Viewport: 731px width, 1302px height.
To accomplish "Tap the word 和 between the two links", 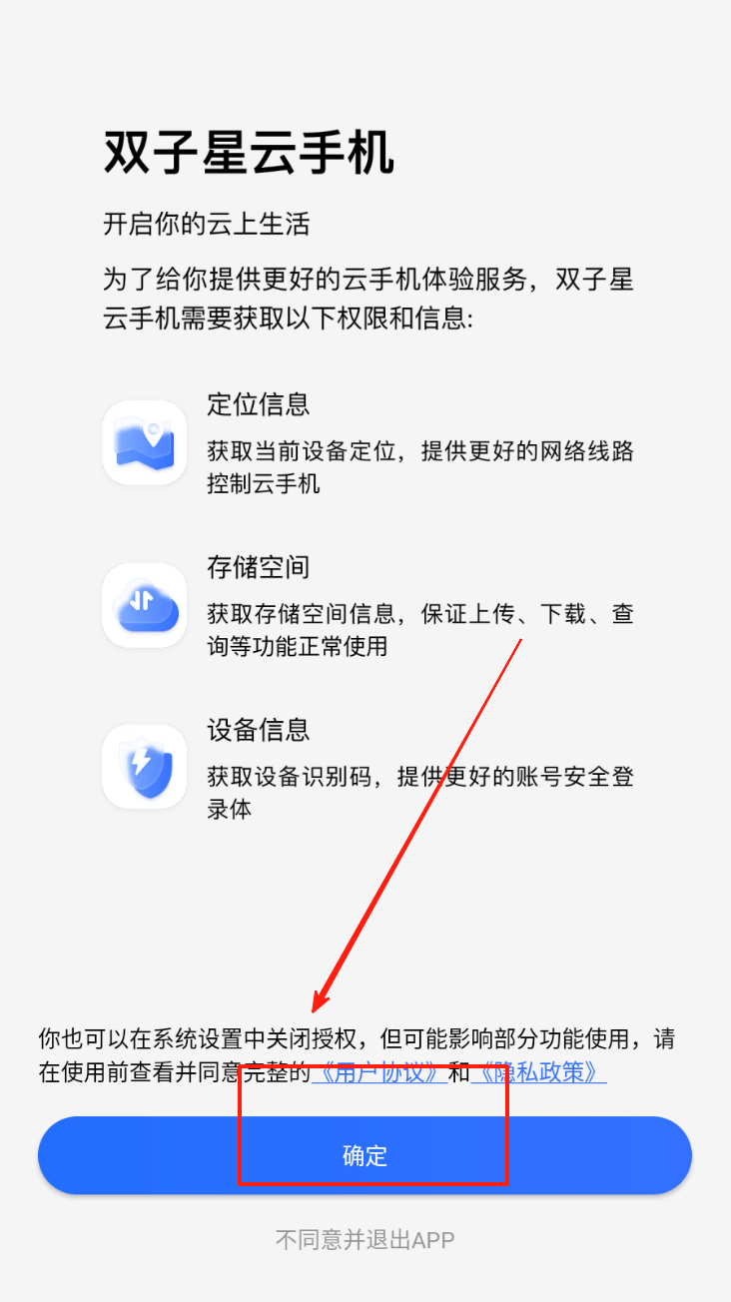I will pyautogui.click(x=458, y=1073).
